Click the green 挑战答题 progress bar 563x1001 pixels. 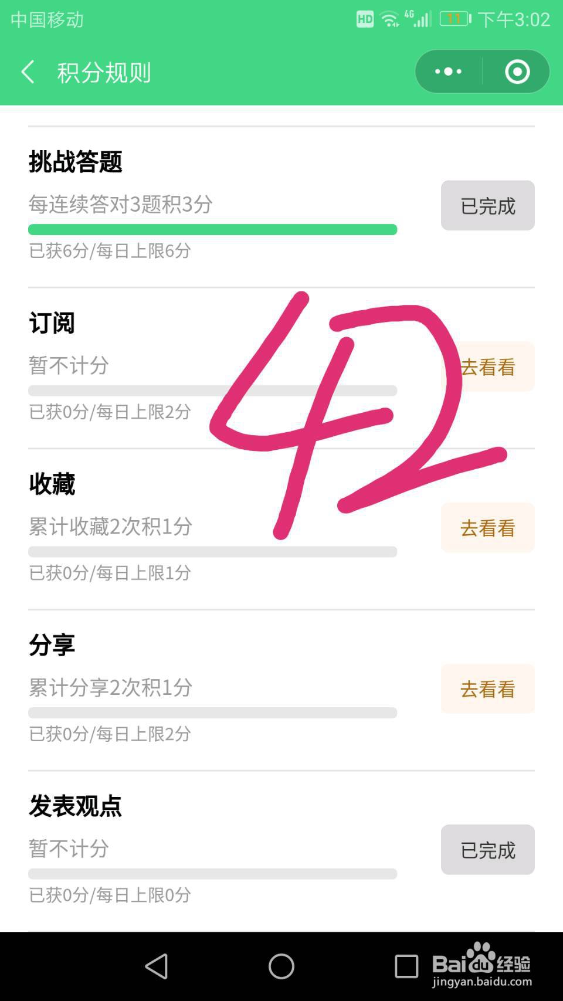[x=212, y=229]
